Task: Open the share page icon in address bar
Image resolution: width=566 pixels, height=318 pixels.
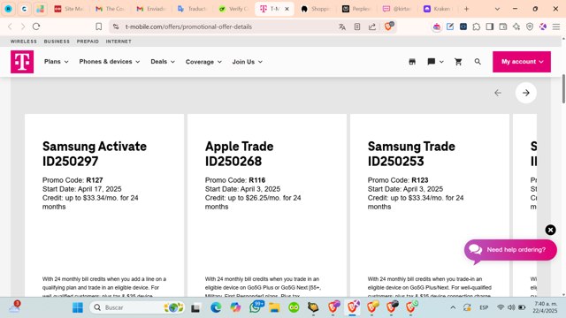Action: point(372,26)
